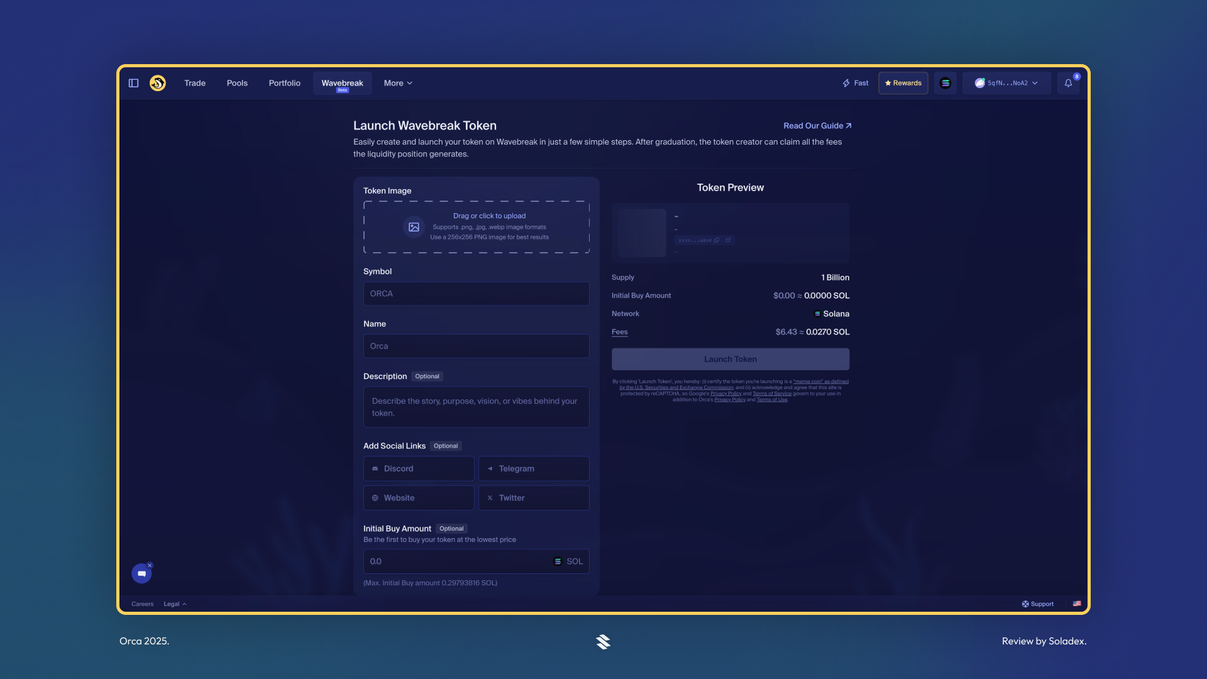Screen dimensions: 1207x679
Task: Click the Soladex logo below the window
Action: pos(603,641)
